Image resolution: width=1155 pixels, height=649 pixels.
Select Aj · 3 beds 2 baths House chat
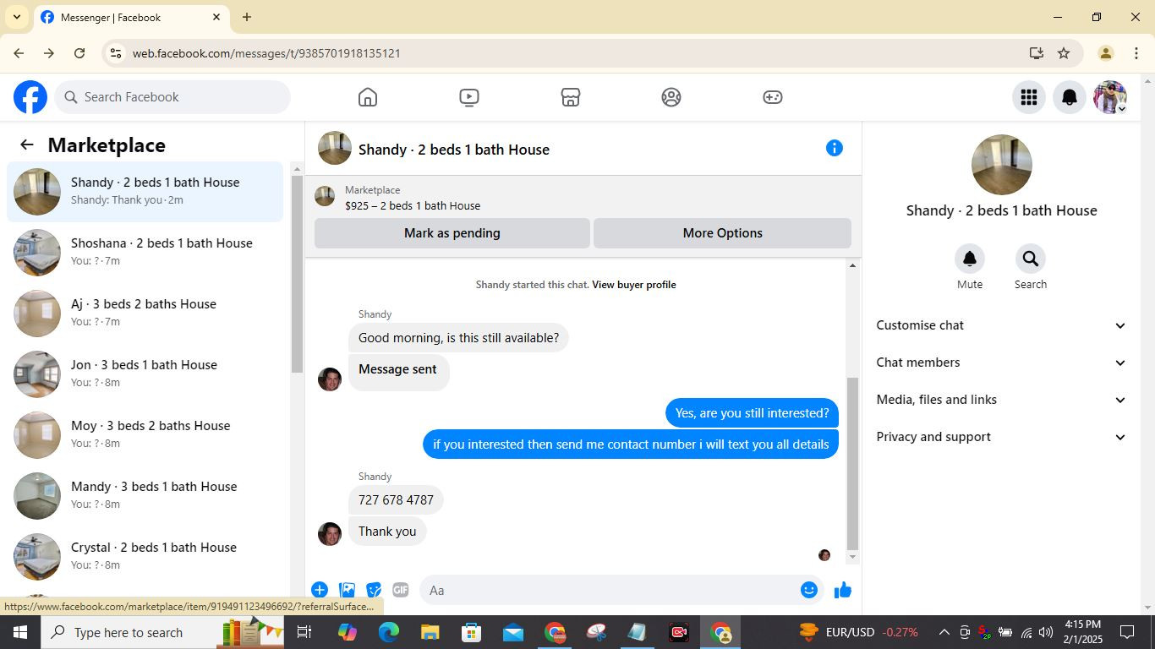click(x=145, y=314)
